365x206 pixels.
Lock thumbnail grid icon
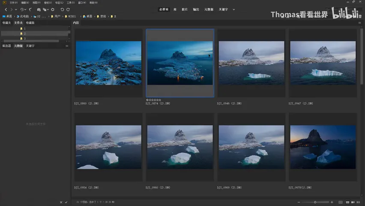click(x=341, y=202)
